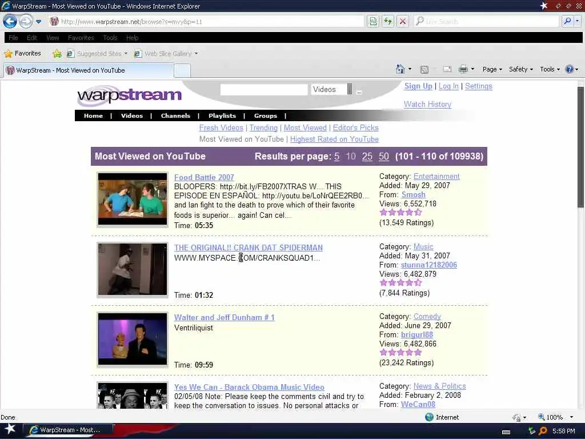The image size is (585, 439).
Task: Open the Favorites menu
Action: pyautogui.click(x=81, y=38)
